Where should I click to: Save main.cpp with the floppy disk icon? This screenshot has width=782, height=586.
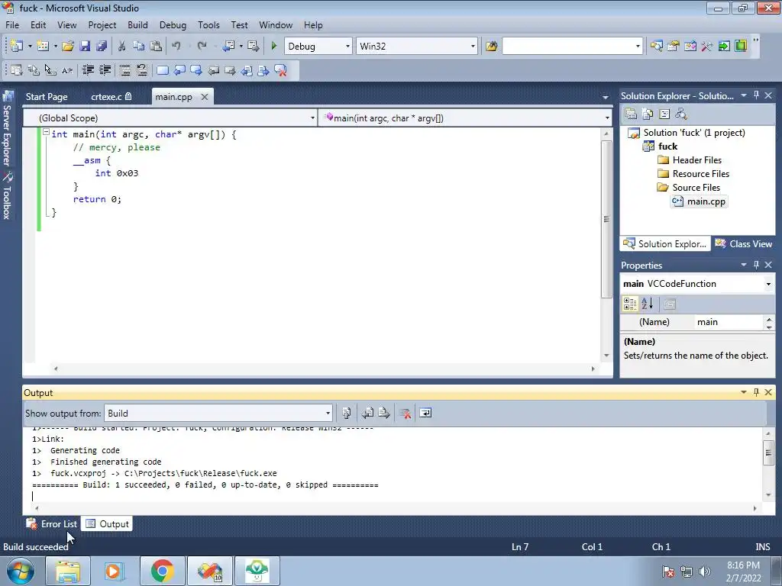click(86, 47)
